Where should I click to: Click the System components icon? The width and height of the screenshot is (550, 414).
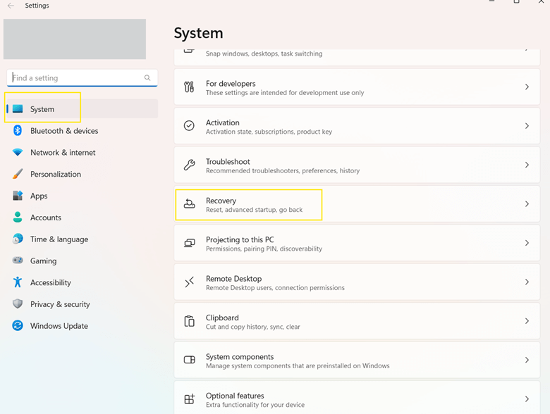(x=190, y=360)
